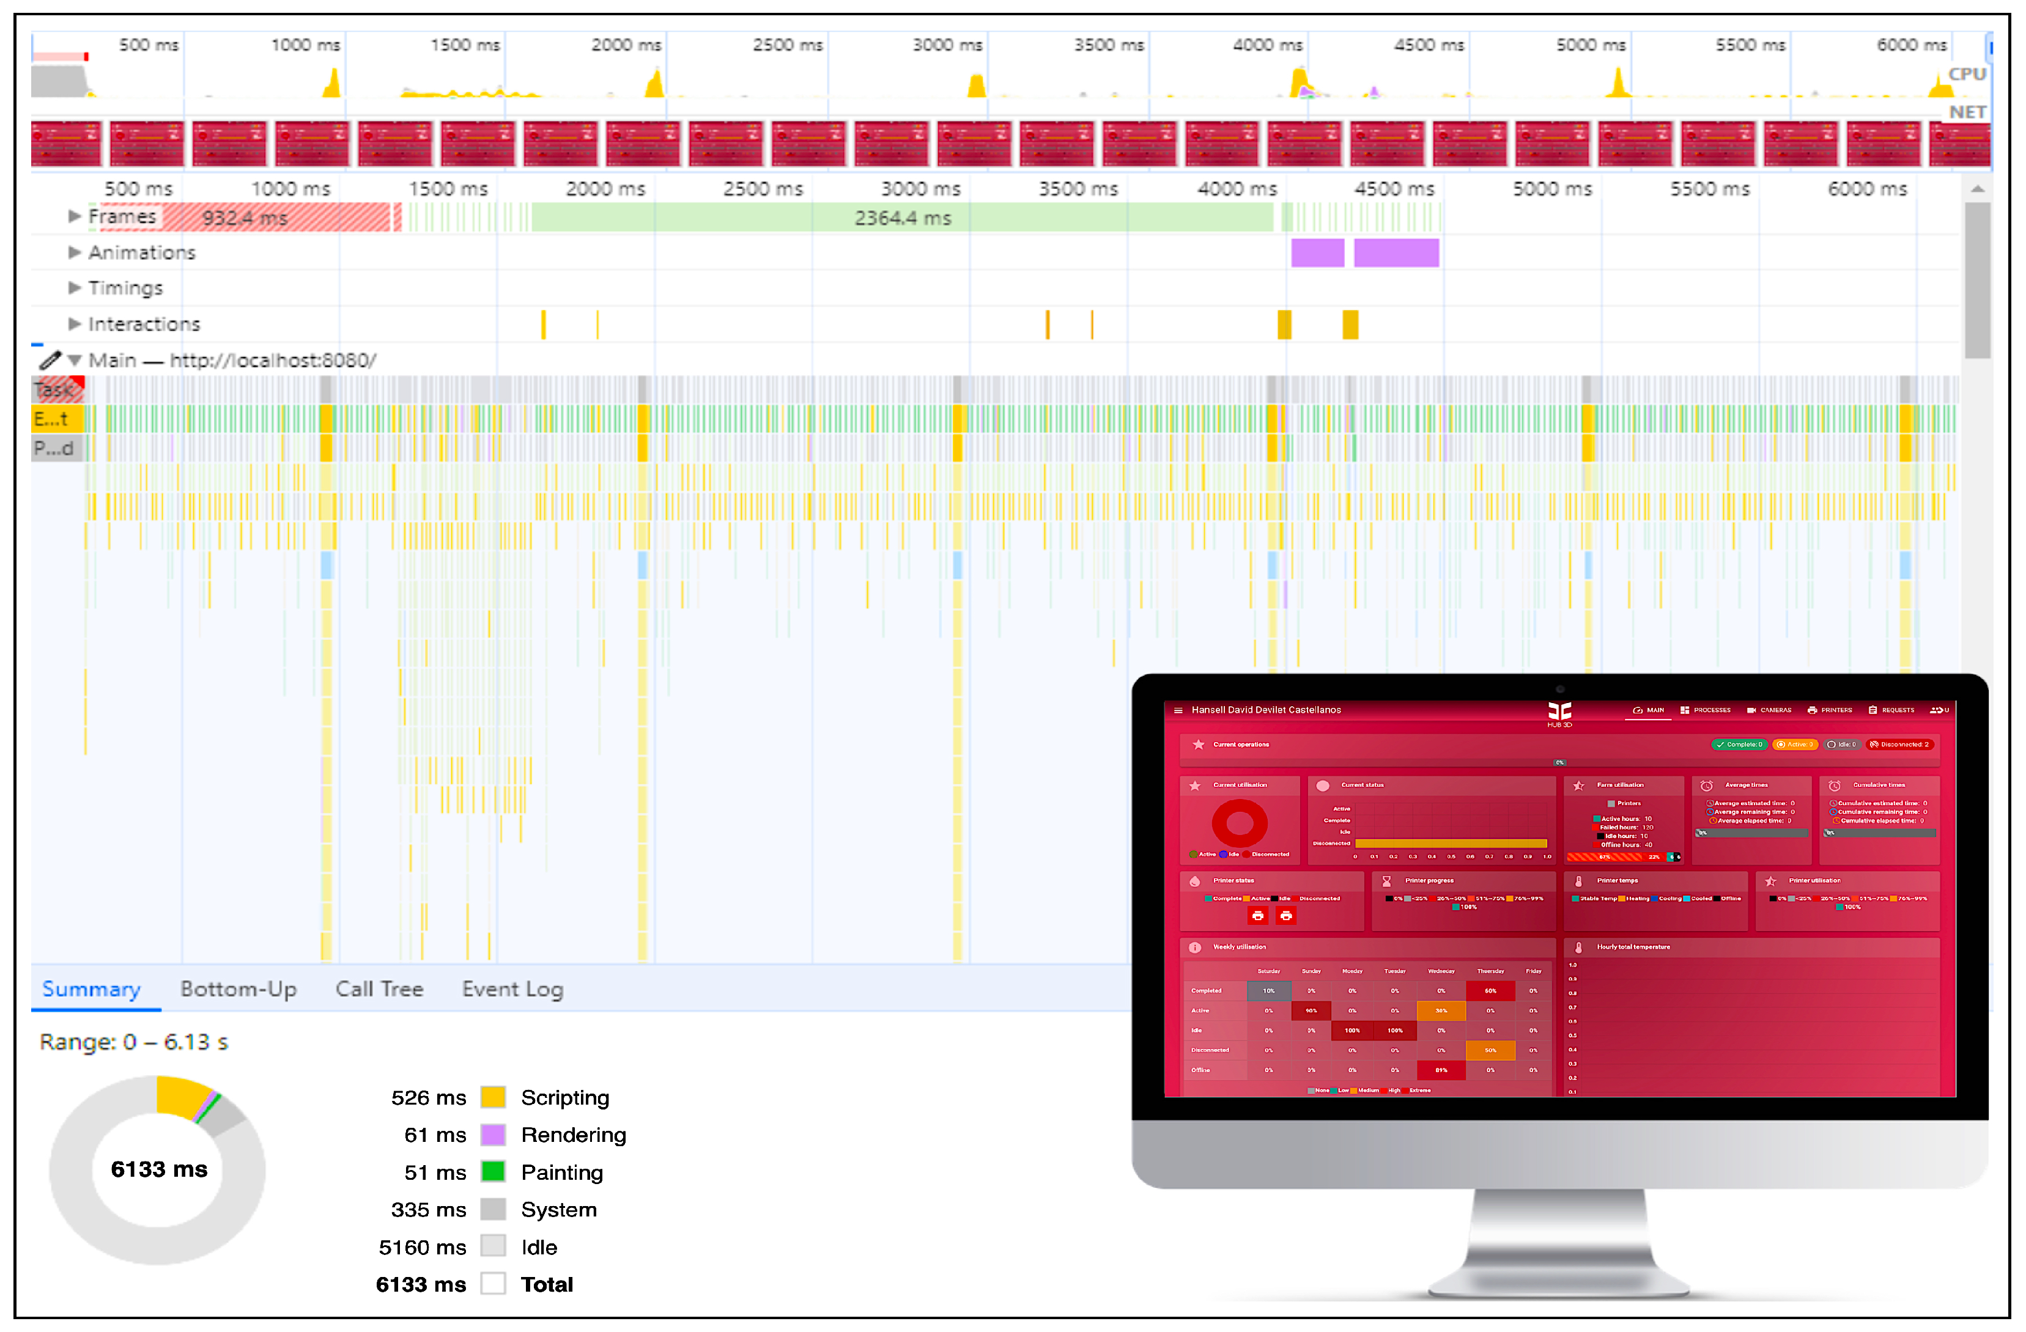Click the HUB 3D logo icon

click(1559, 711)
